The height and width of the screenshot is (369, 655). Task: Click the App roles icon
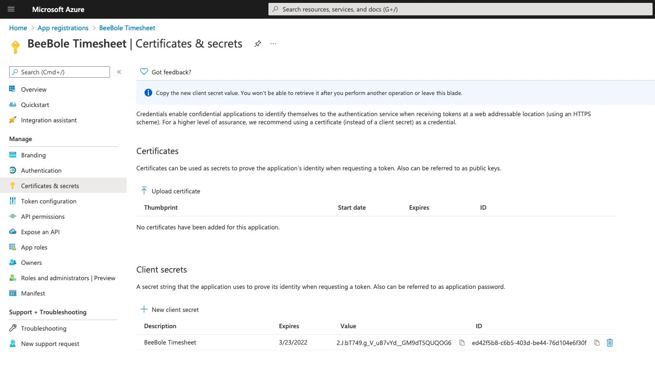click(x=12, y=247)
